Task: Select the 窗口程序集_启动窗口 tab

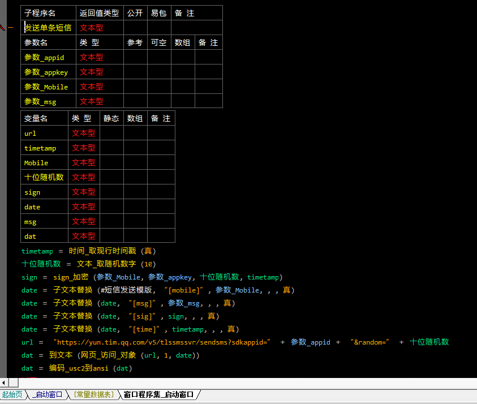Action: pyautogui.click(x=158, y=394)
